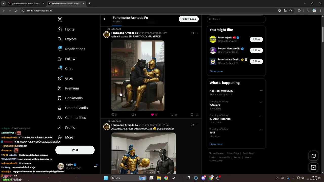Open the floating Grok button
The width and height of the screenshot is (324, 182).
click(x=313, y=156)
